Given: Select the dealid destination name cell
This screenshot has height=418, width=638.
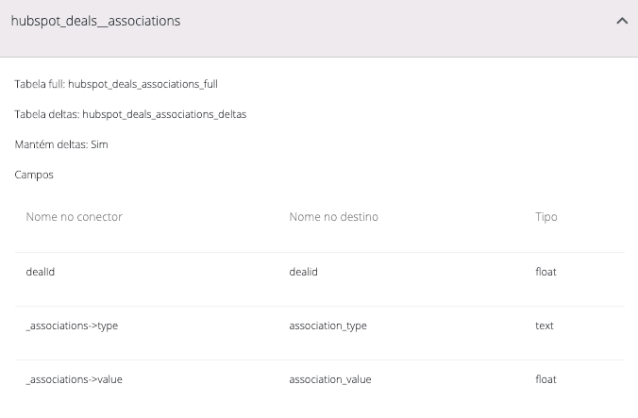Looking at the screenshot, I should [303, 272].
